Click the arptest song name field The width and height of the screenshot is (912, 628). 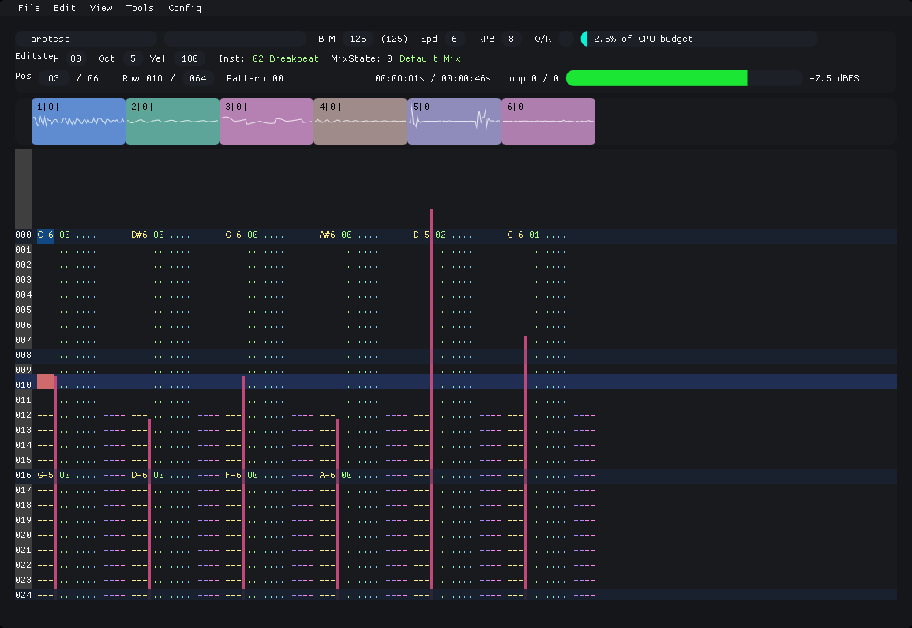click(x=85, y=38)
